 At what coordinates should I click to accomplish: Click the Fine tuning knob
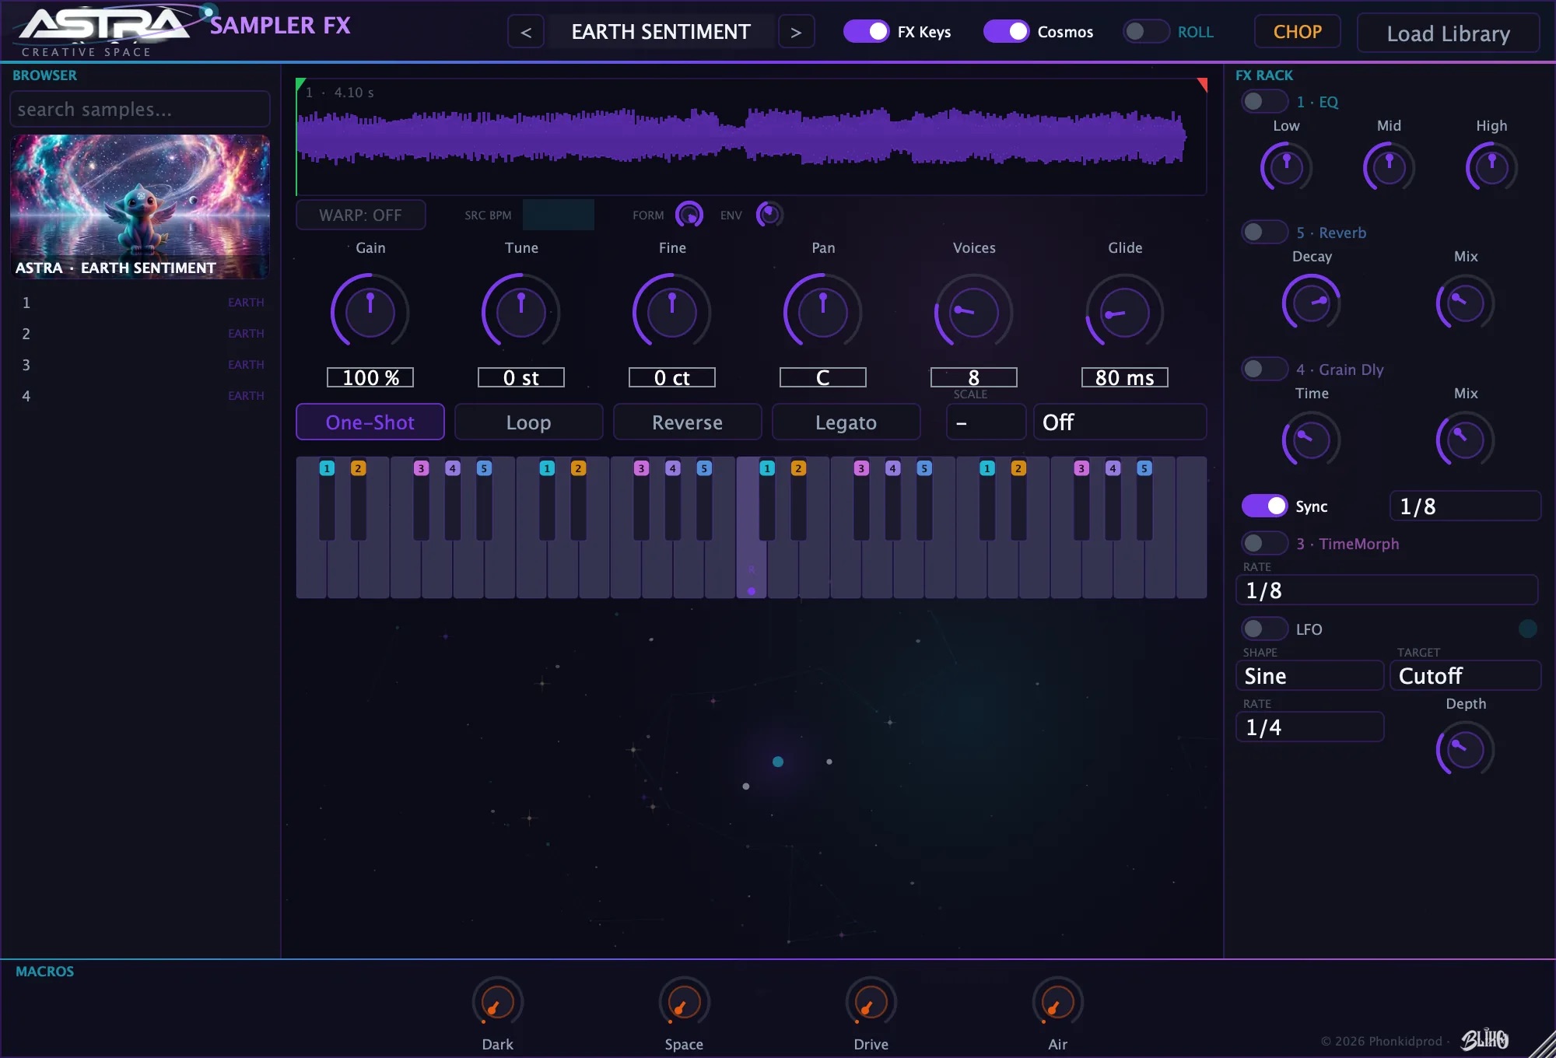pos(672,312)
